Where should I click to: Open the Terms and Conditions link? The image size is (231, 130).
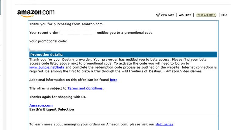coord(85,88)
